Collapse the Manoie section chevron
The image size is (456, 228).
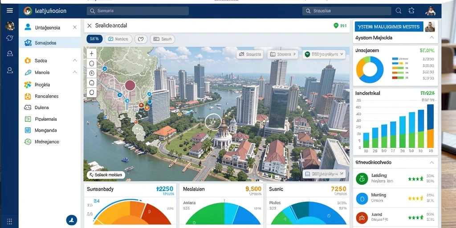click(75, 72)
